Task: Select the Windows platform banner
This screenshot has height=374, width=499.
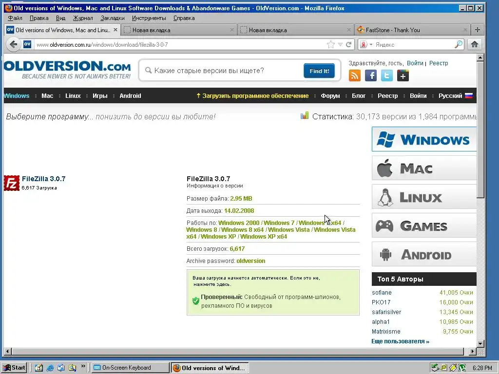Action: [424, 139]
